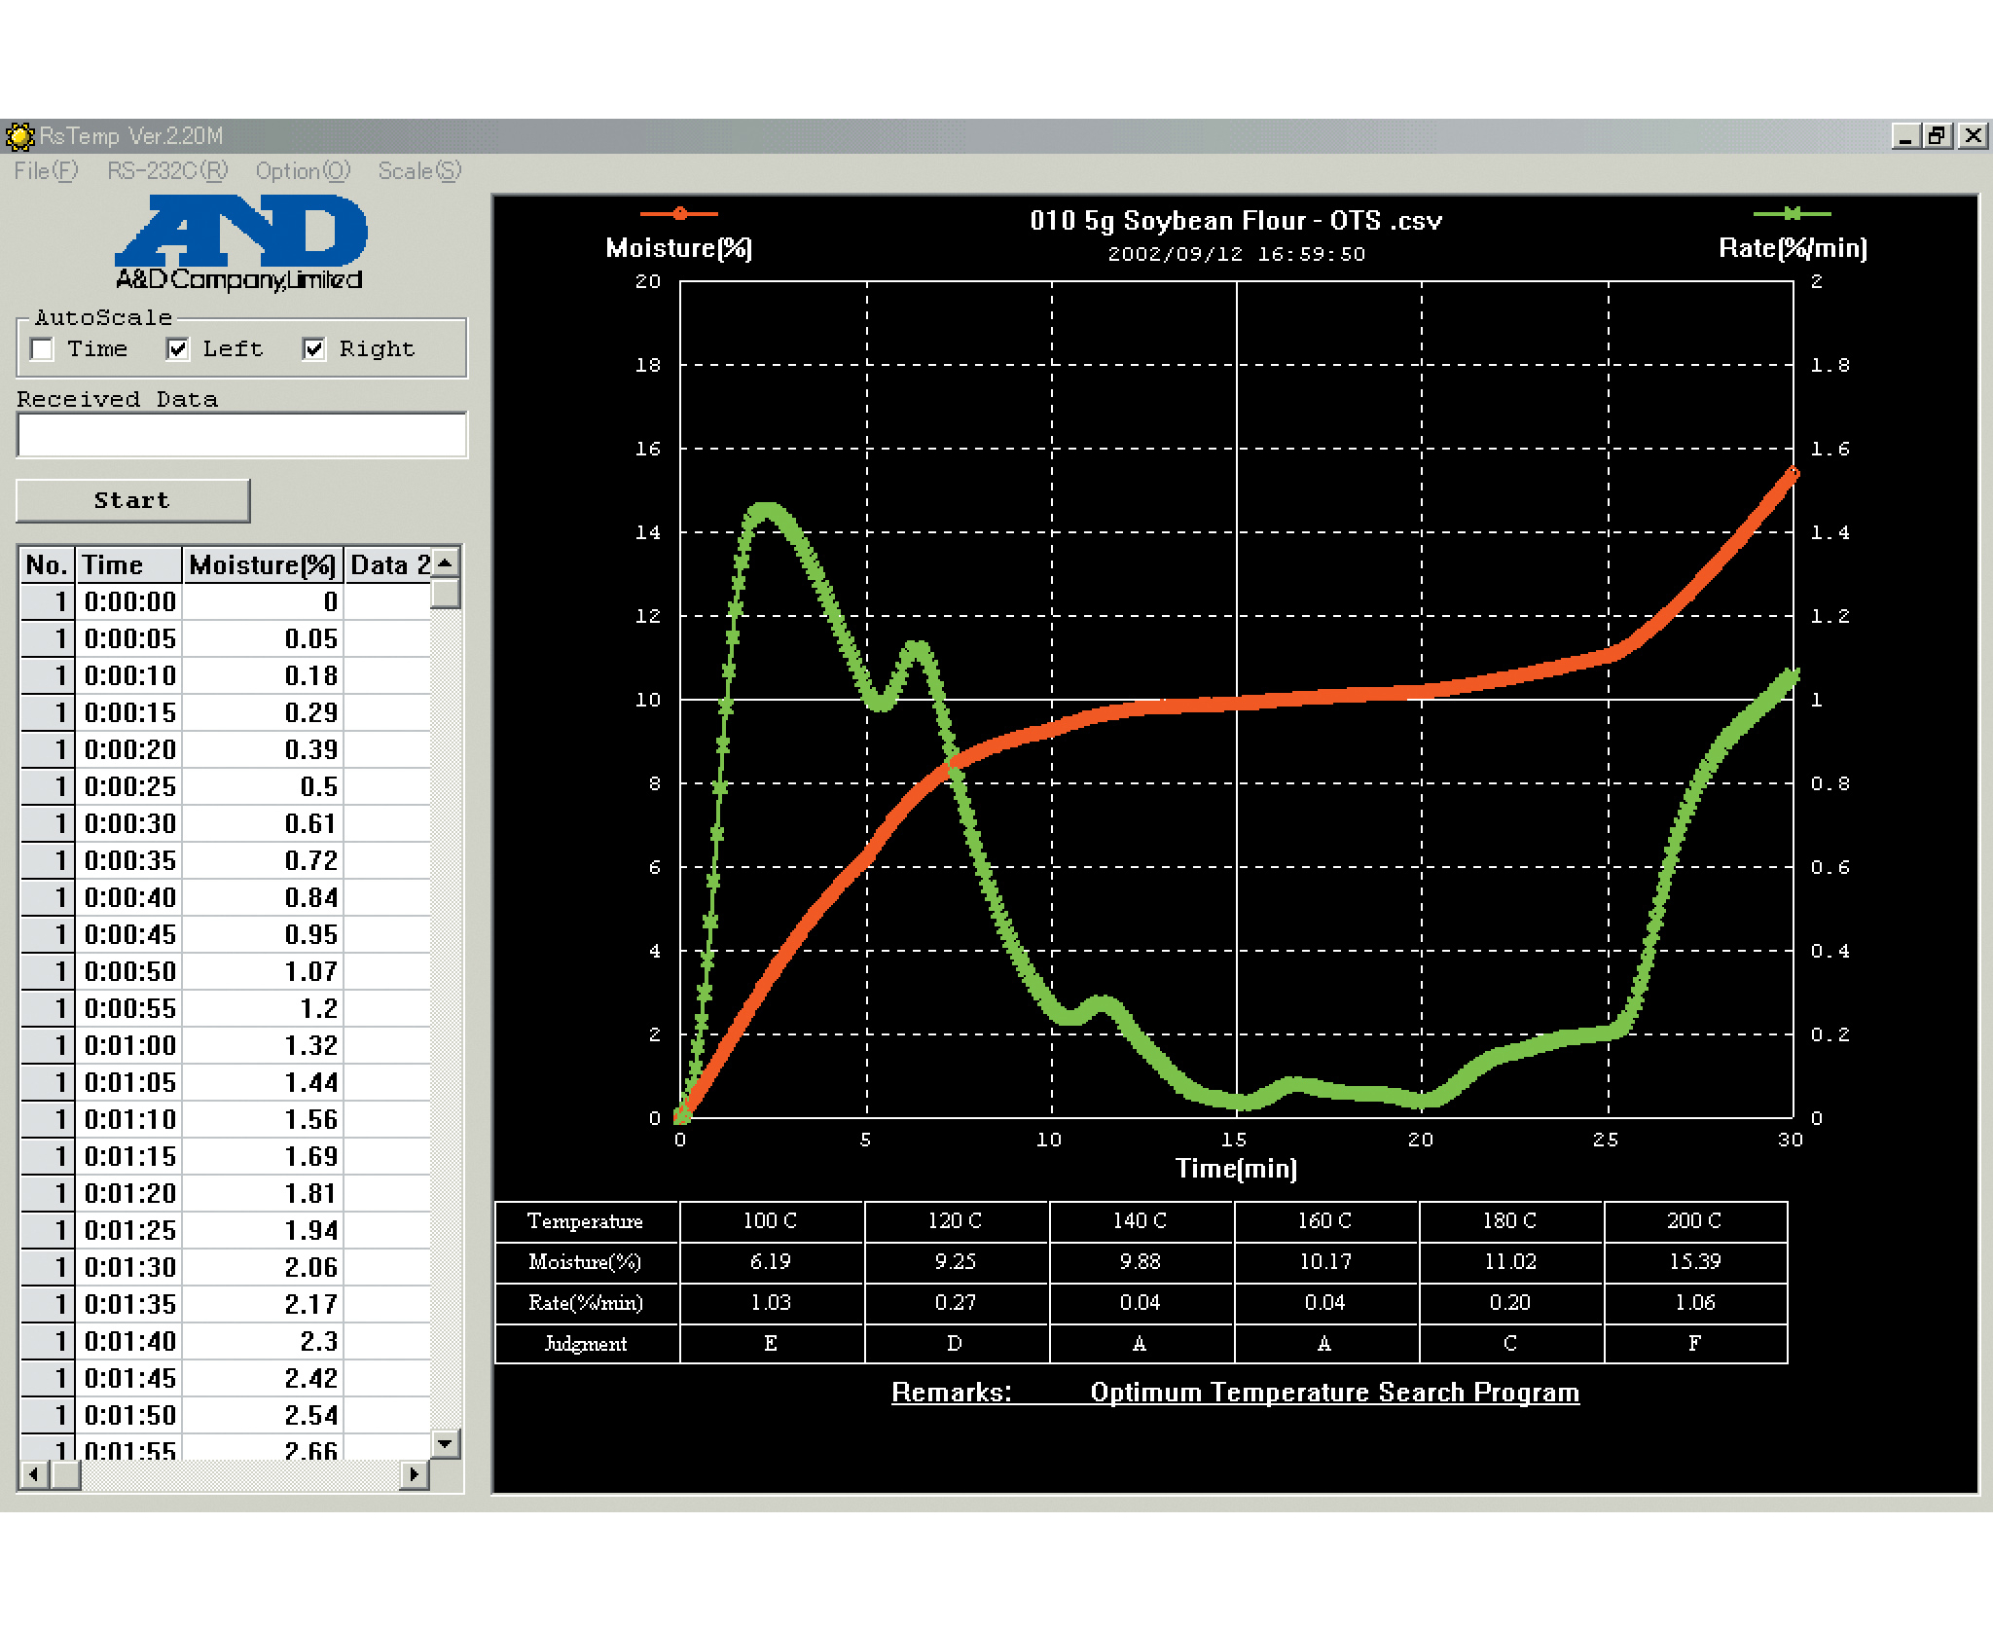This screenshot has width=1993, height=1631.
Task: Click the Received Data text field
Action: click(241, 435)
